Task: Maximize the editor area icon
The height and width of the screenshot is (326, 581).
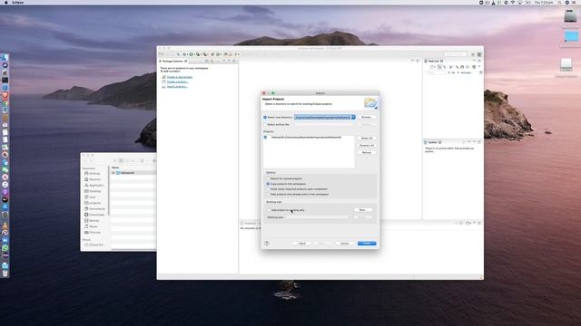Action: click(x=418, y=61)
